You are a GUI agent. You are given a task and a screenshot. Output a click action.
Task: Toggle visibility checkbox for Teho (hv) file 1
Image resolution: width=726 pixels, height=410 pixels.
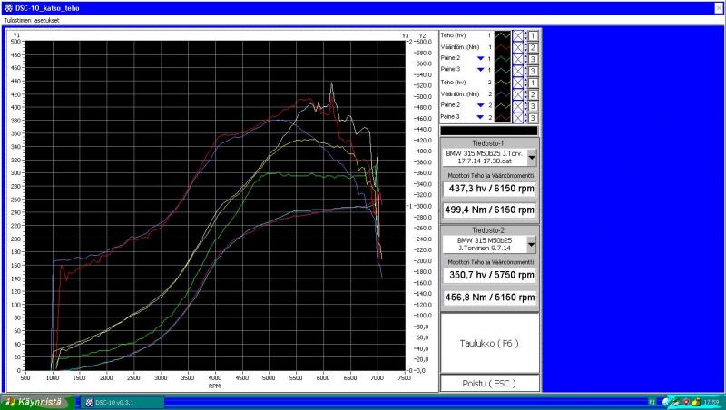pos(518,34)
